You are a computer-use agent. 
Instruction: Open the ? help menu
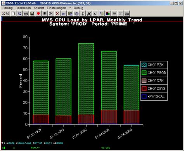pyautogui.click(x=70, y=8)
